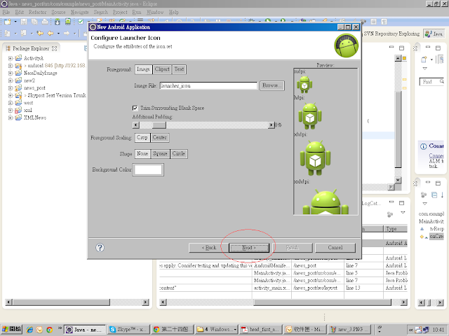Click the padding slider right arrow
Screen dimensions: 449x336
[272, 125]
